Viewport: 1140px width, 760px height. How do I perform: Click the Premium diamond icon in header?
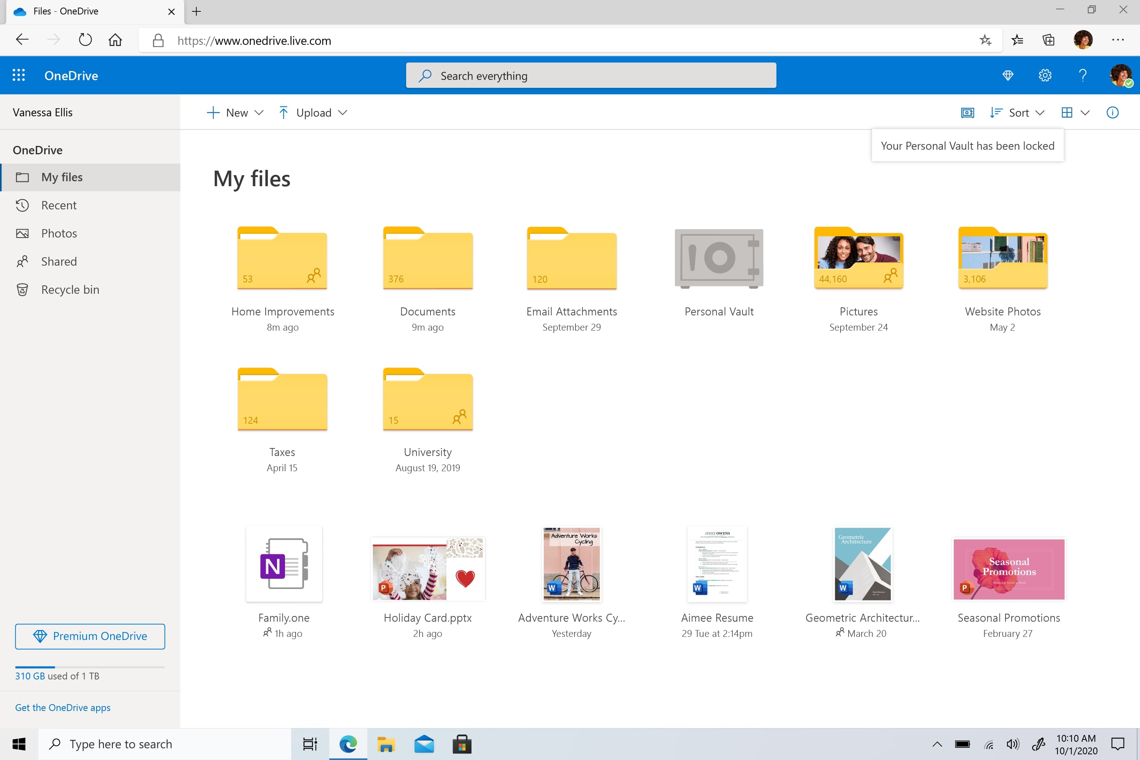point(1008,75)
